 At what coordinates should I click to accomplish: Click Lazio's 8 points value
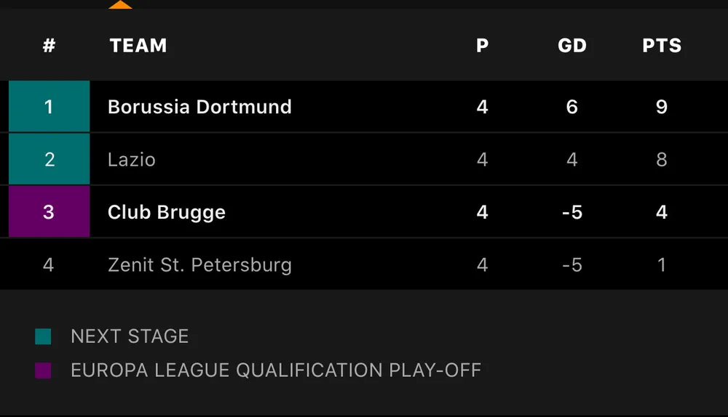click(x=662, y=159)
